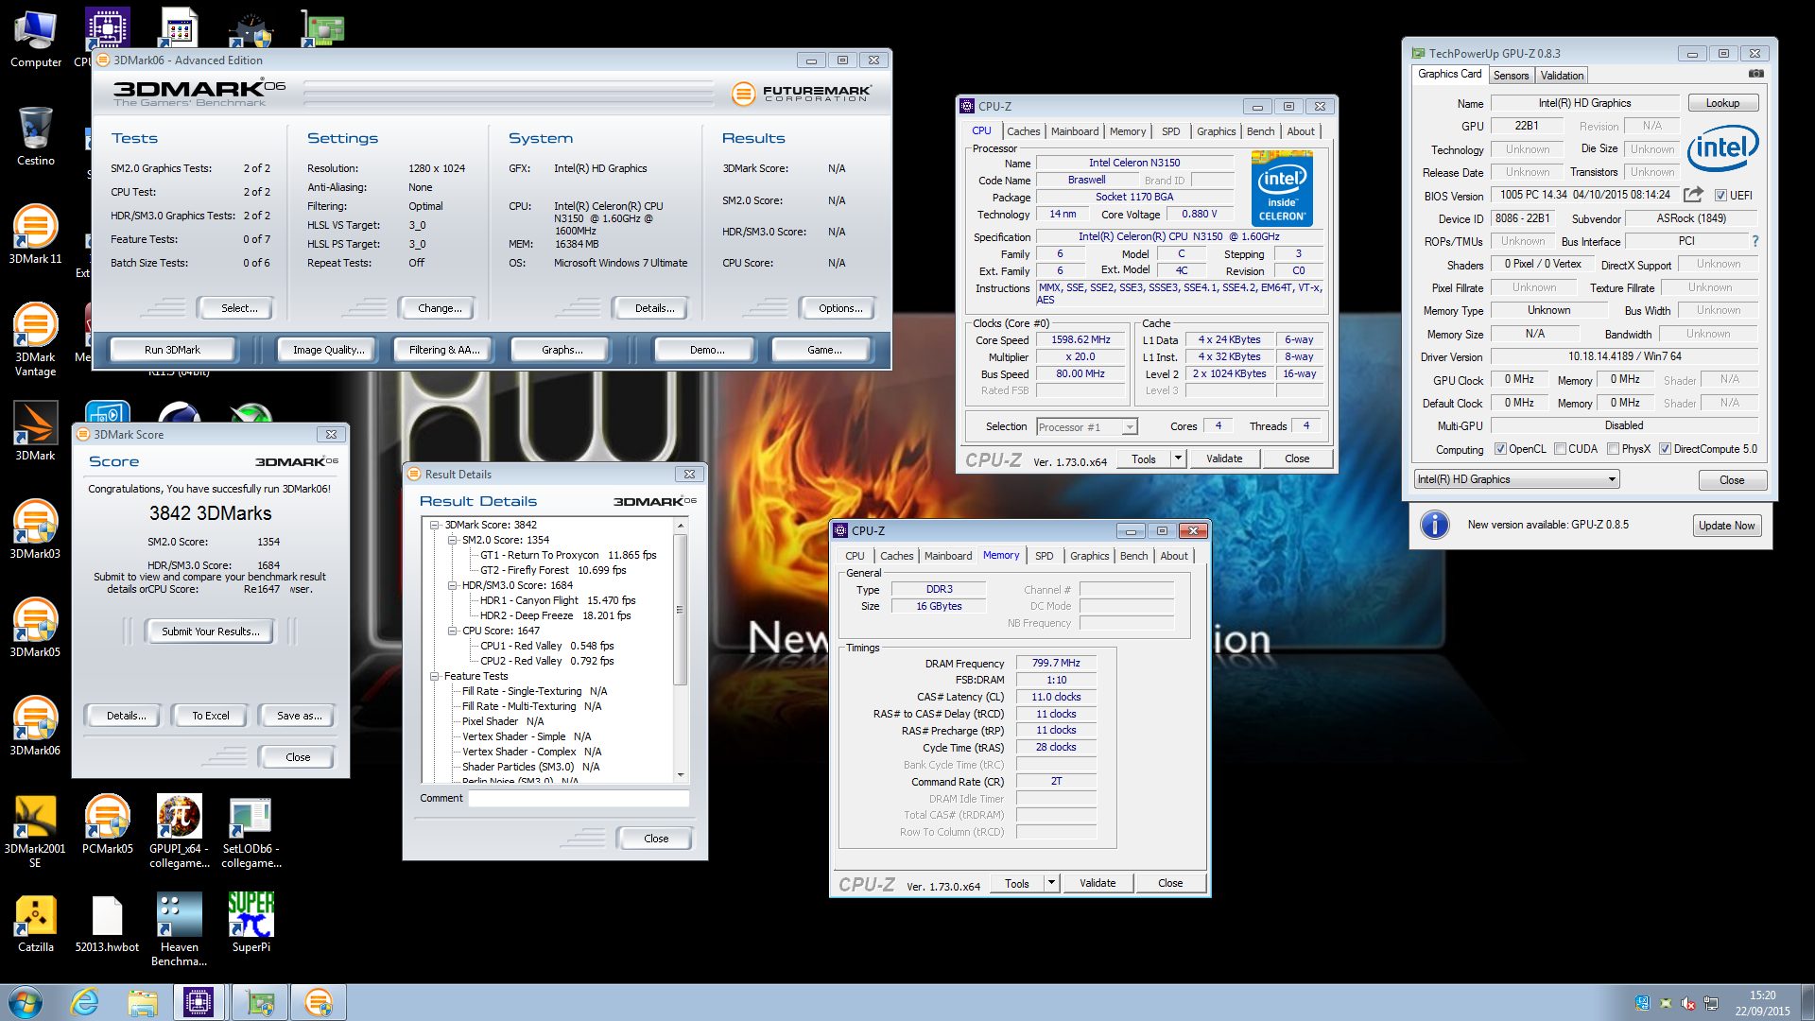Open PCMark05 desktop shortcut
This screenshot has height=1021, width=1815.
pos(107,824)
